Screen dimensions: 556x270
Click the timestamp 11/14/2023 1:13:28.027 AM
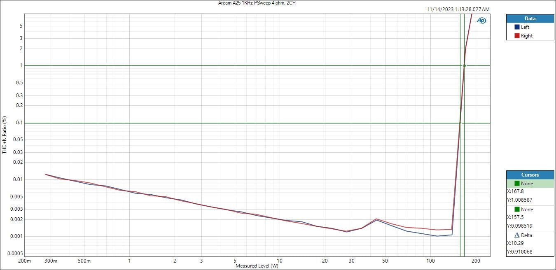[x=458, y=9]
